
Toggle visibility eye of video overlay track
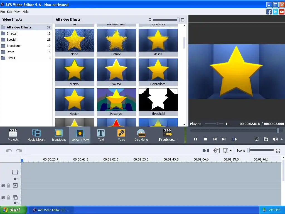tap(3, 198)
